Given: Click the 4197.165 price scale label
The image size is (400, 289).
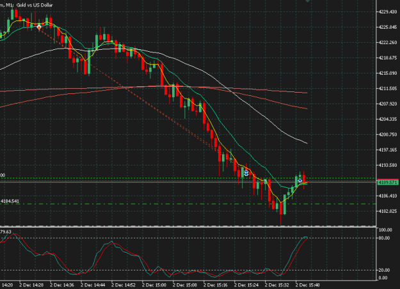Looking at the screenshot, I should (388, 150).
